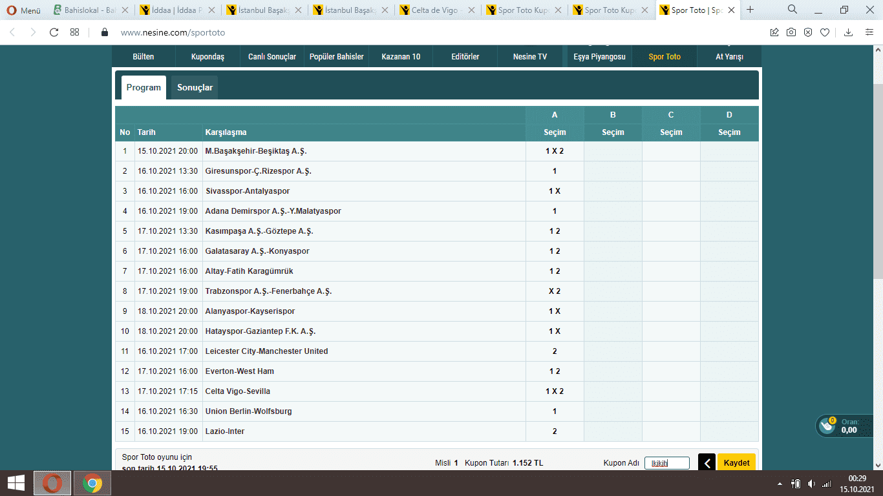The image size is (883, 496).
Task: Click the Lazio-Inter match row
Action: tap(437, 431)
